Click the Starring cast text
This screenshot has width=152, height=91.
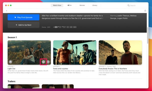[123, 17]
